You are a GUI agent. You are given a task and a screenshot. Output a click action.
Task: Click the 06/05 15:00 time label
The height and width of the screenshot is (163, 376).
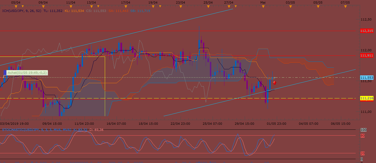point(340,124)
